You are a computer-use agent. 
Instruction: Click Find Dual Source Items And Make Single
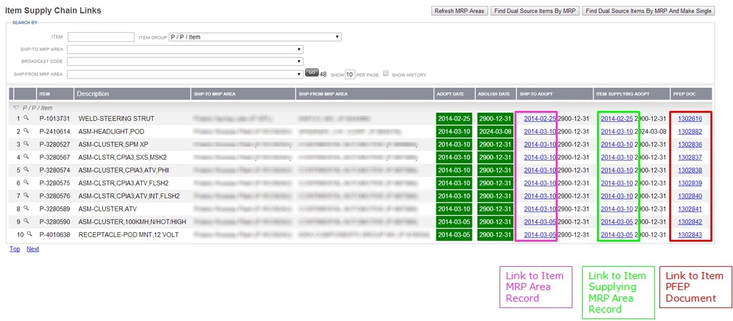pos(649,11)
